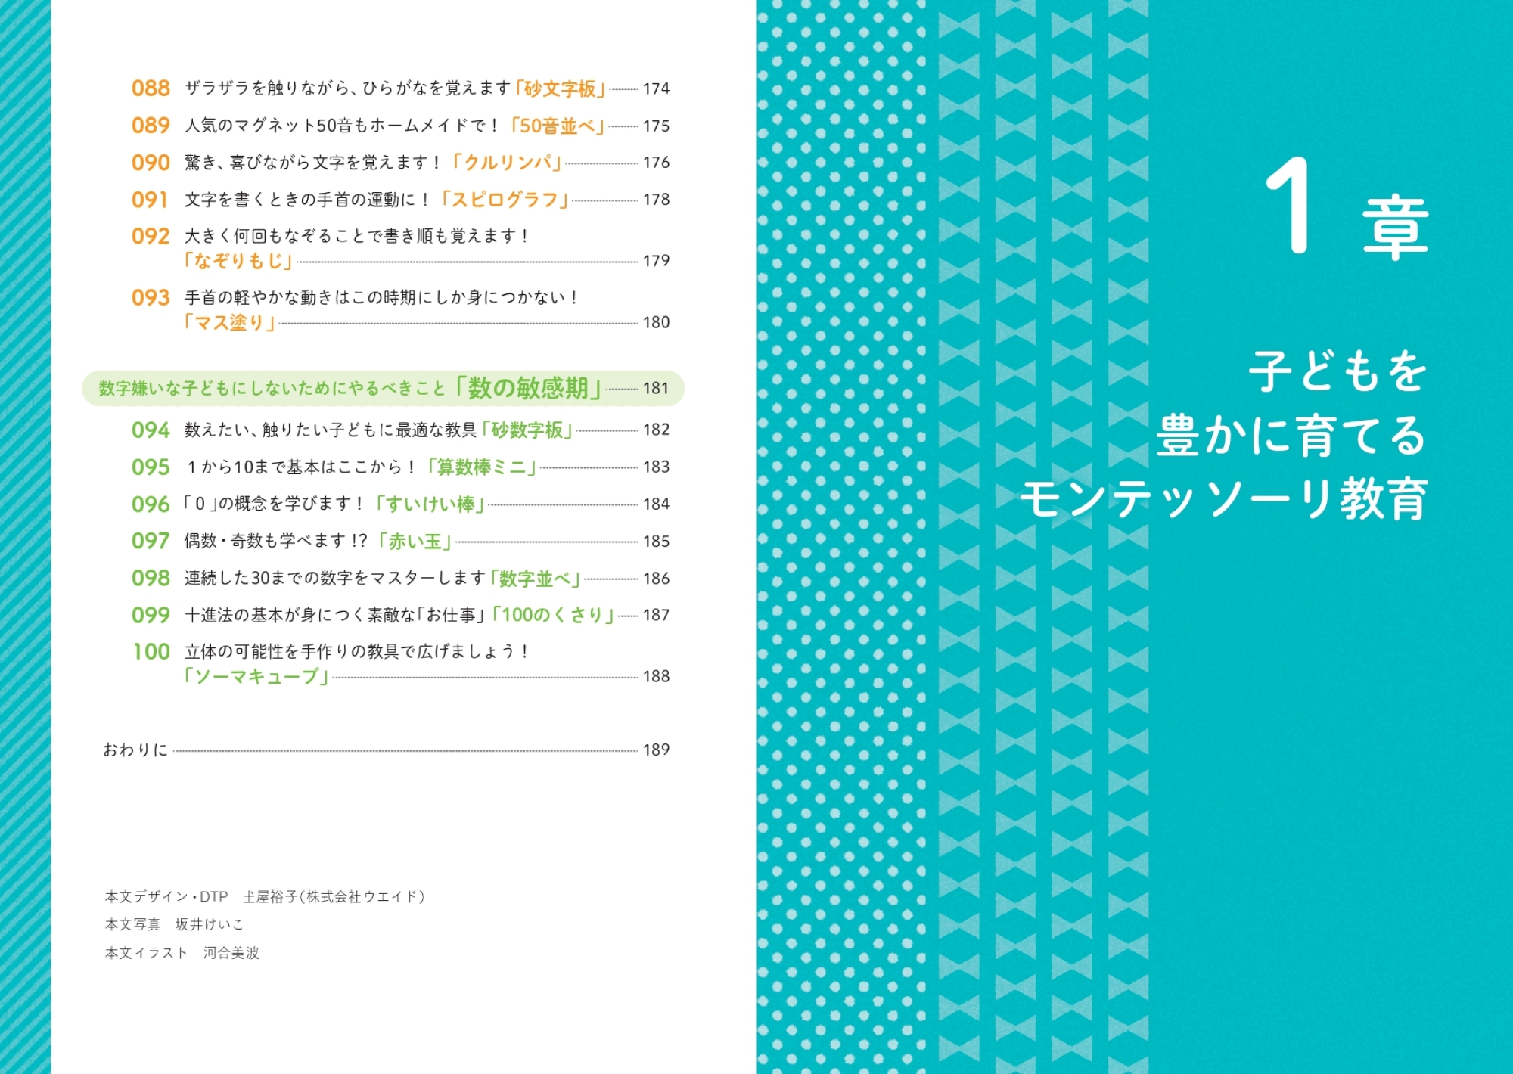1513x1074 pixels.
Task: Click page number 174
Action: coord(656,88)
